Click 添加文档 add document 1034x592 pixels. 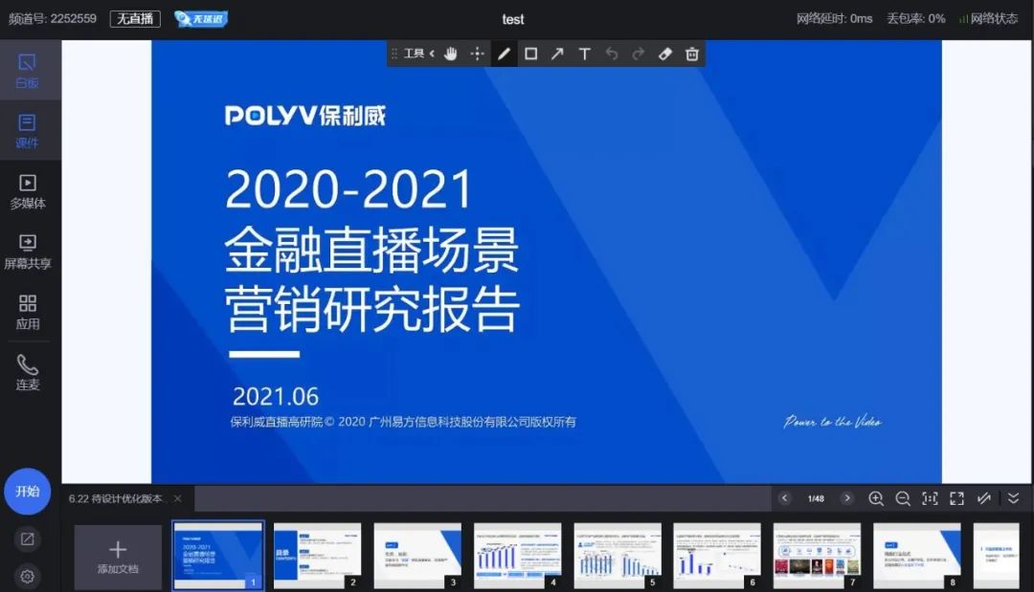click(x=118, y=557)
